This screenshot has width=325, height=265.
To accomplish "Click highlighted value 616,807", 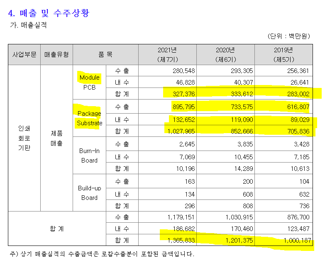I will tap(298, 107).
